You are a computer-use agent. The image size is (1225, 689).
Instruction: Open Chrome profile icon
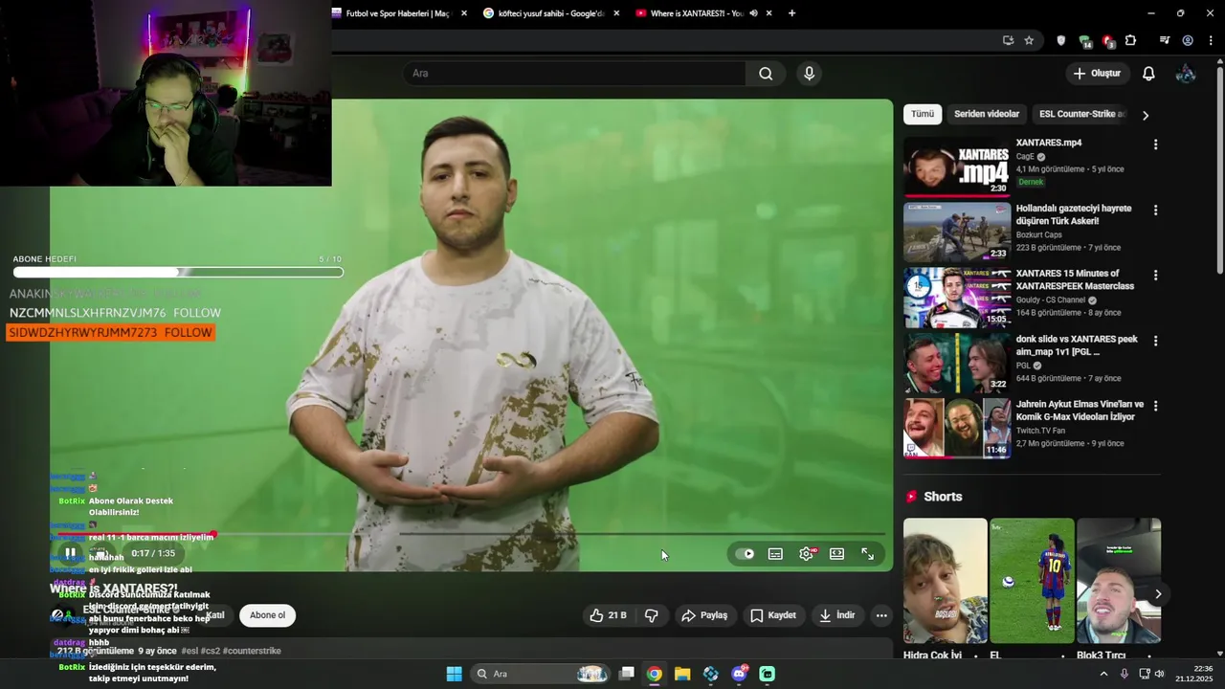[x=1188, y=40]
